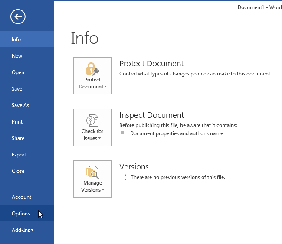Go to the Print page

27,122
